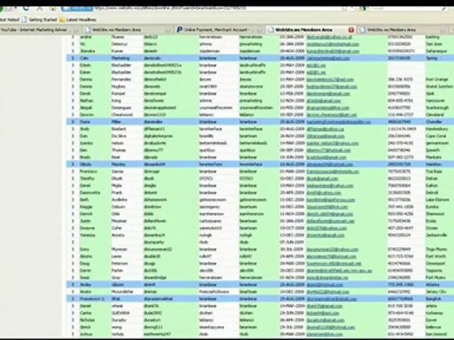Open the Getting Started bookmark
The height and width of the screenshot is (340, 454).
[x=40, y=20]
